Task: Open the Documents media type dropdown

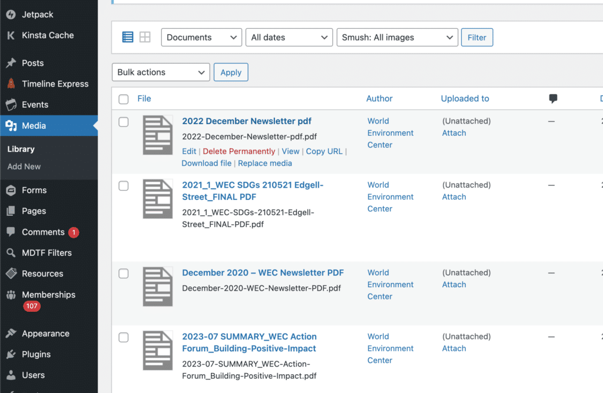Action: (x=201, y=37)
